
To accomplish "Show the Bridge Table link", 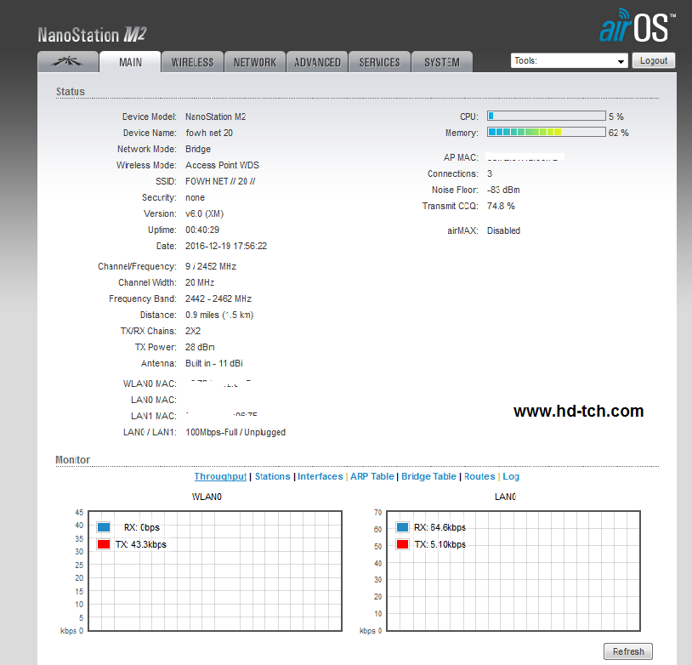I will tap(428, 477).
